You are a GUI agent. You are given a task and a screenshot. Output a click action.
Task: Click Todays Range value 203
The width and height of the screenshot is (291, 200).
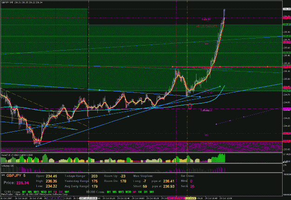click(94, 176)
